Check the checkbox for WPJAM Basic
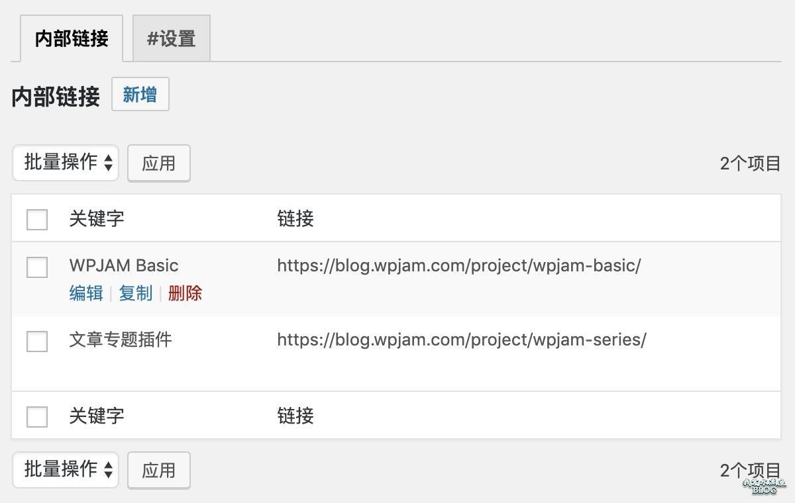 coord(36,267)
